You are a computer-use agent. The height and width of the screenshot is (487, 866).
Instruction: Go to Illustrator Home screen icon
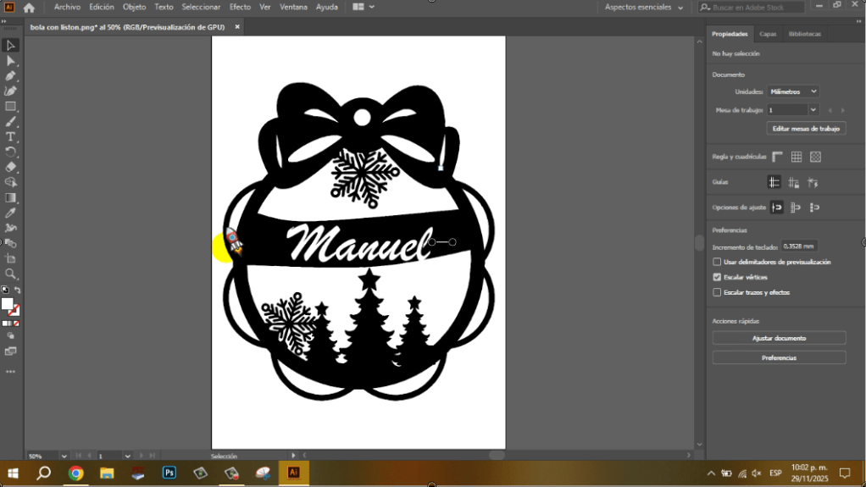point(29,7)
